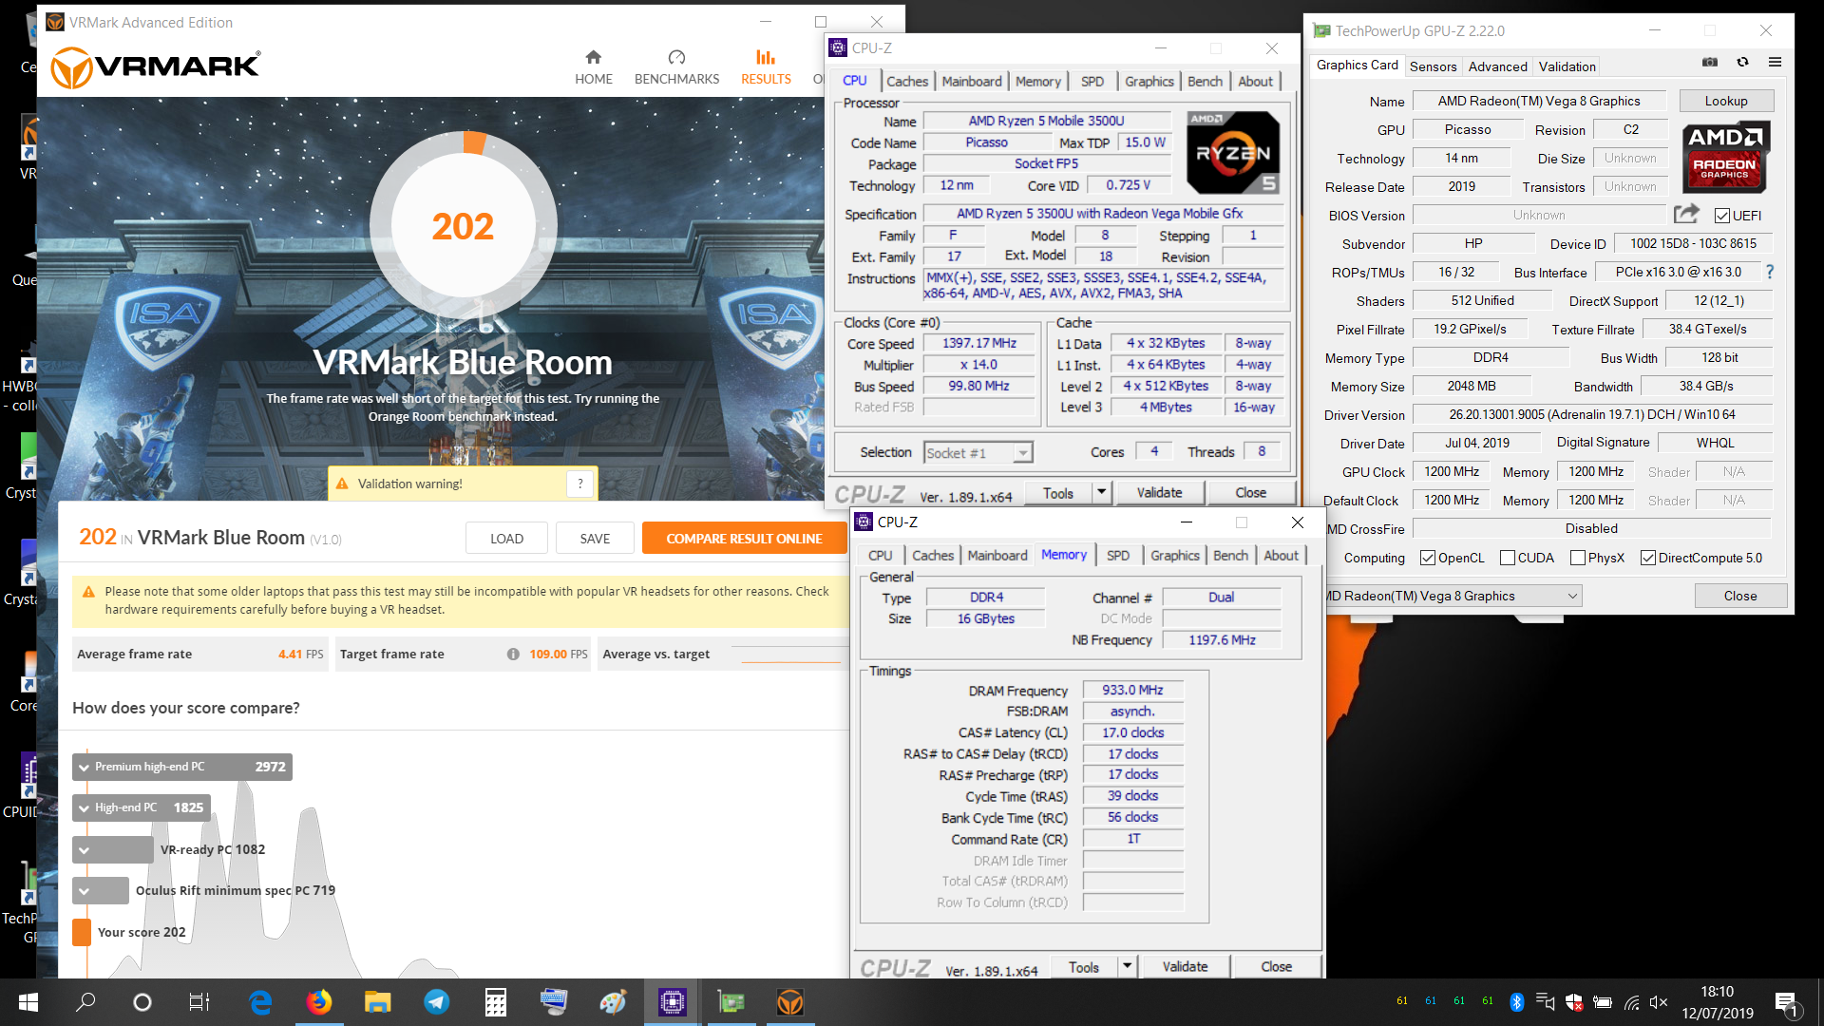Open taskbar search
The image size is (1824, 1026).
pos(85,1002)
